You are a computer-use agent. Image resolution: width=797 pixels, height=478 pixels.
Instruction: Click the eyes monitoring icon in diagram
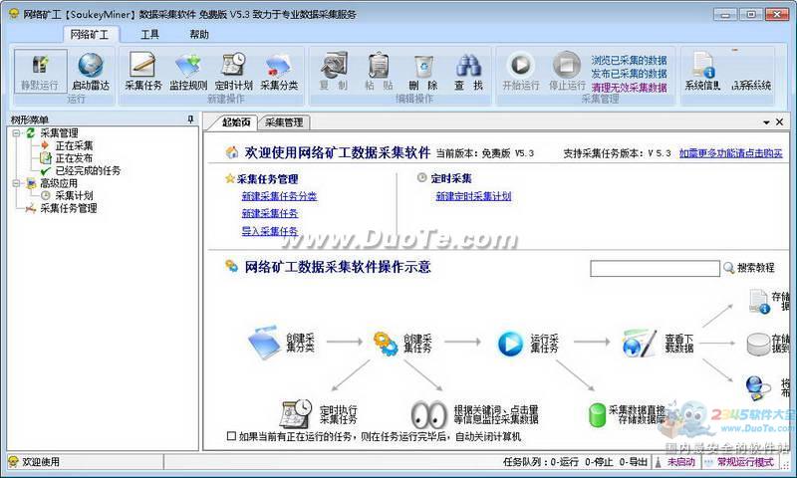pos(429,414)
